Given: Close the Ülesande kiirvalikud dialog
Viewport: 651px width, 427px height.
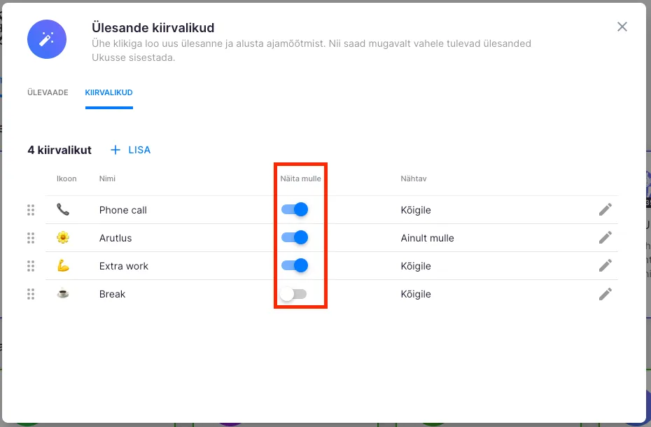Looking at the screenshot, I should point(622,27).
